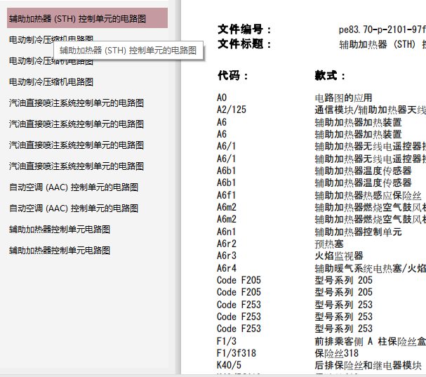Click the 款式 column header
This screenshot has width=426, height=377.
point(330,76)
